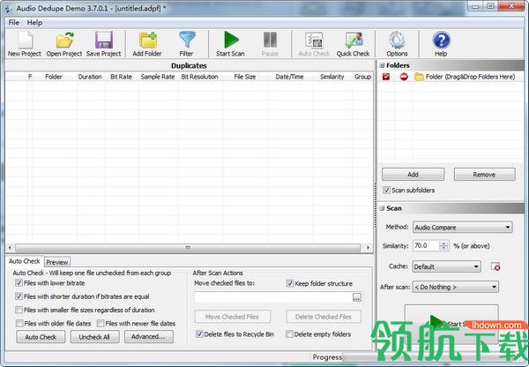
Task: Toggle Files with lower bitrate
Action: tap(19, 283)
